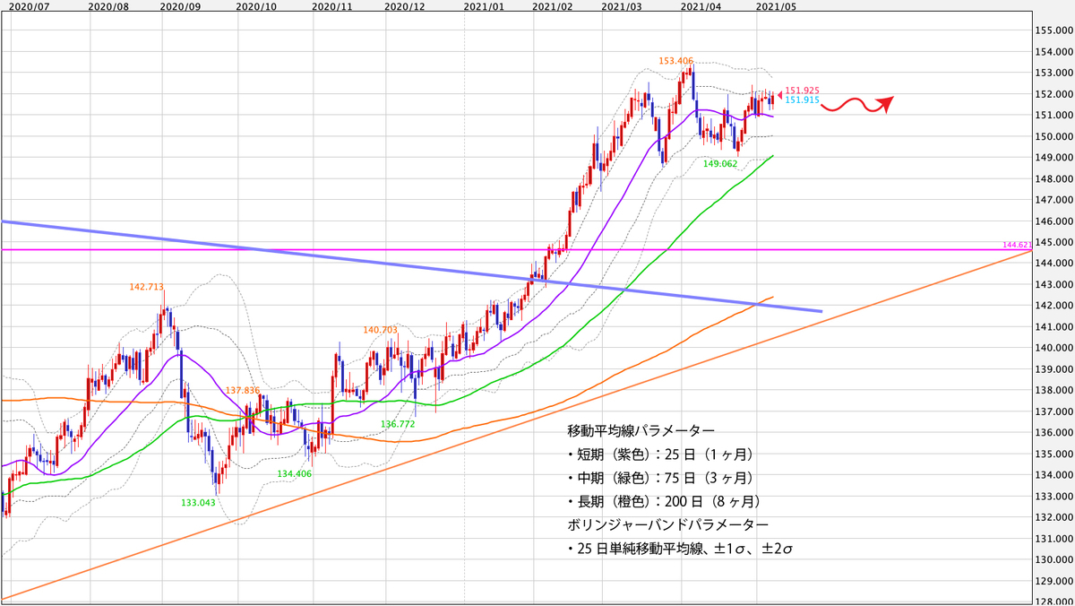Click the 150.000 price axis value

pos(1053,136)
